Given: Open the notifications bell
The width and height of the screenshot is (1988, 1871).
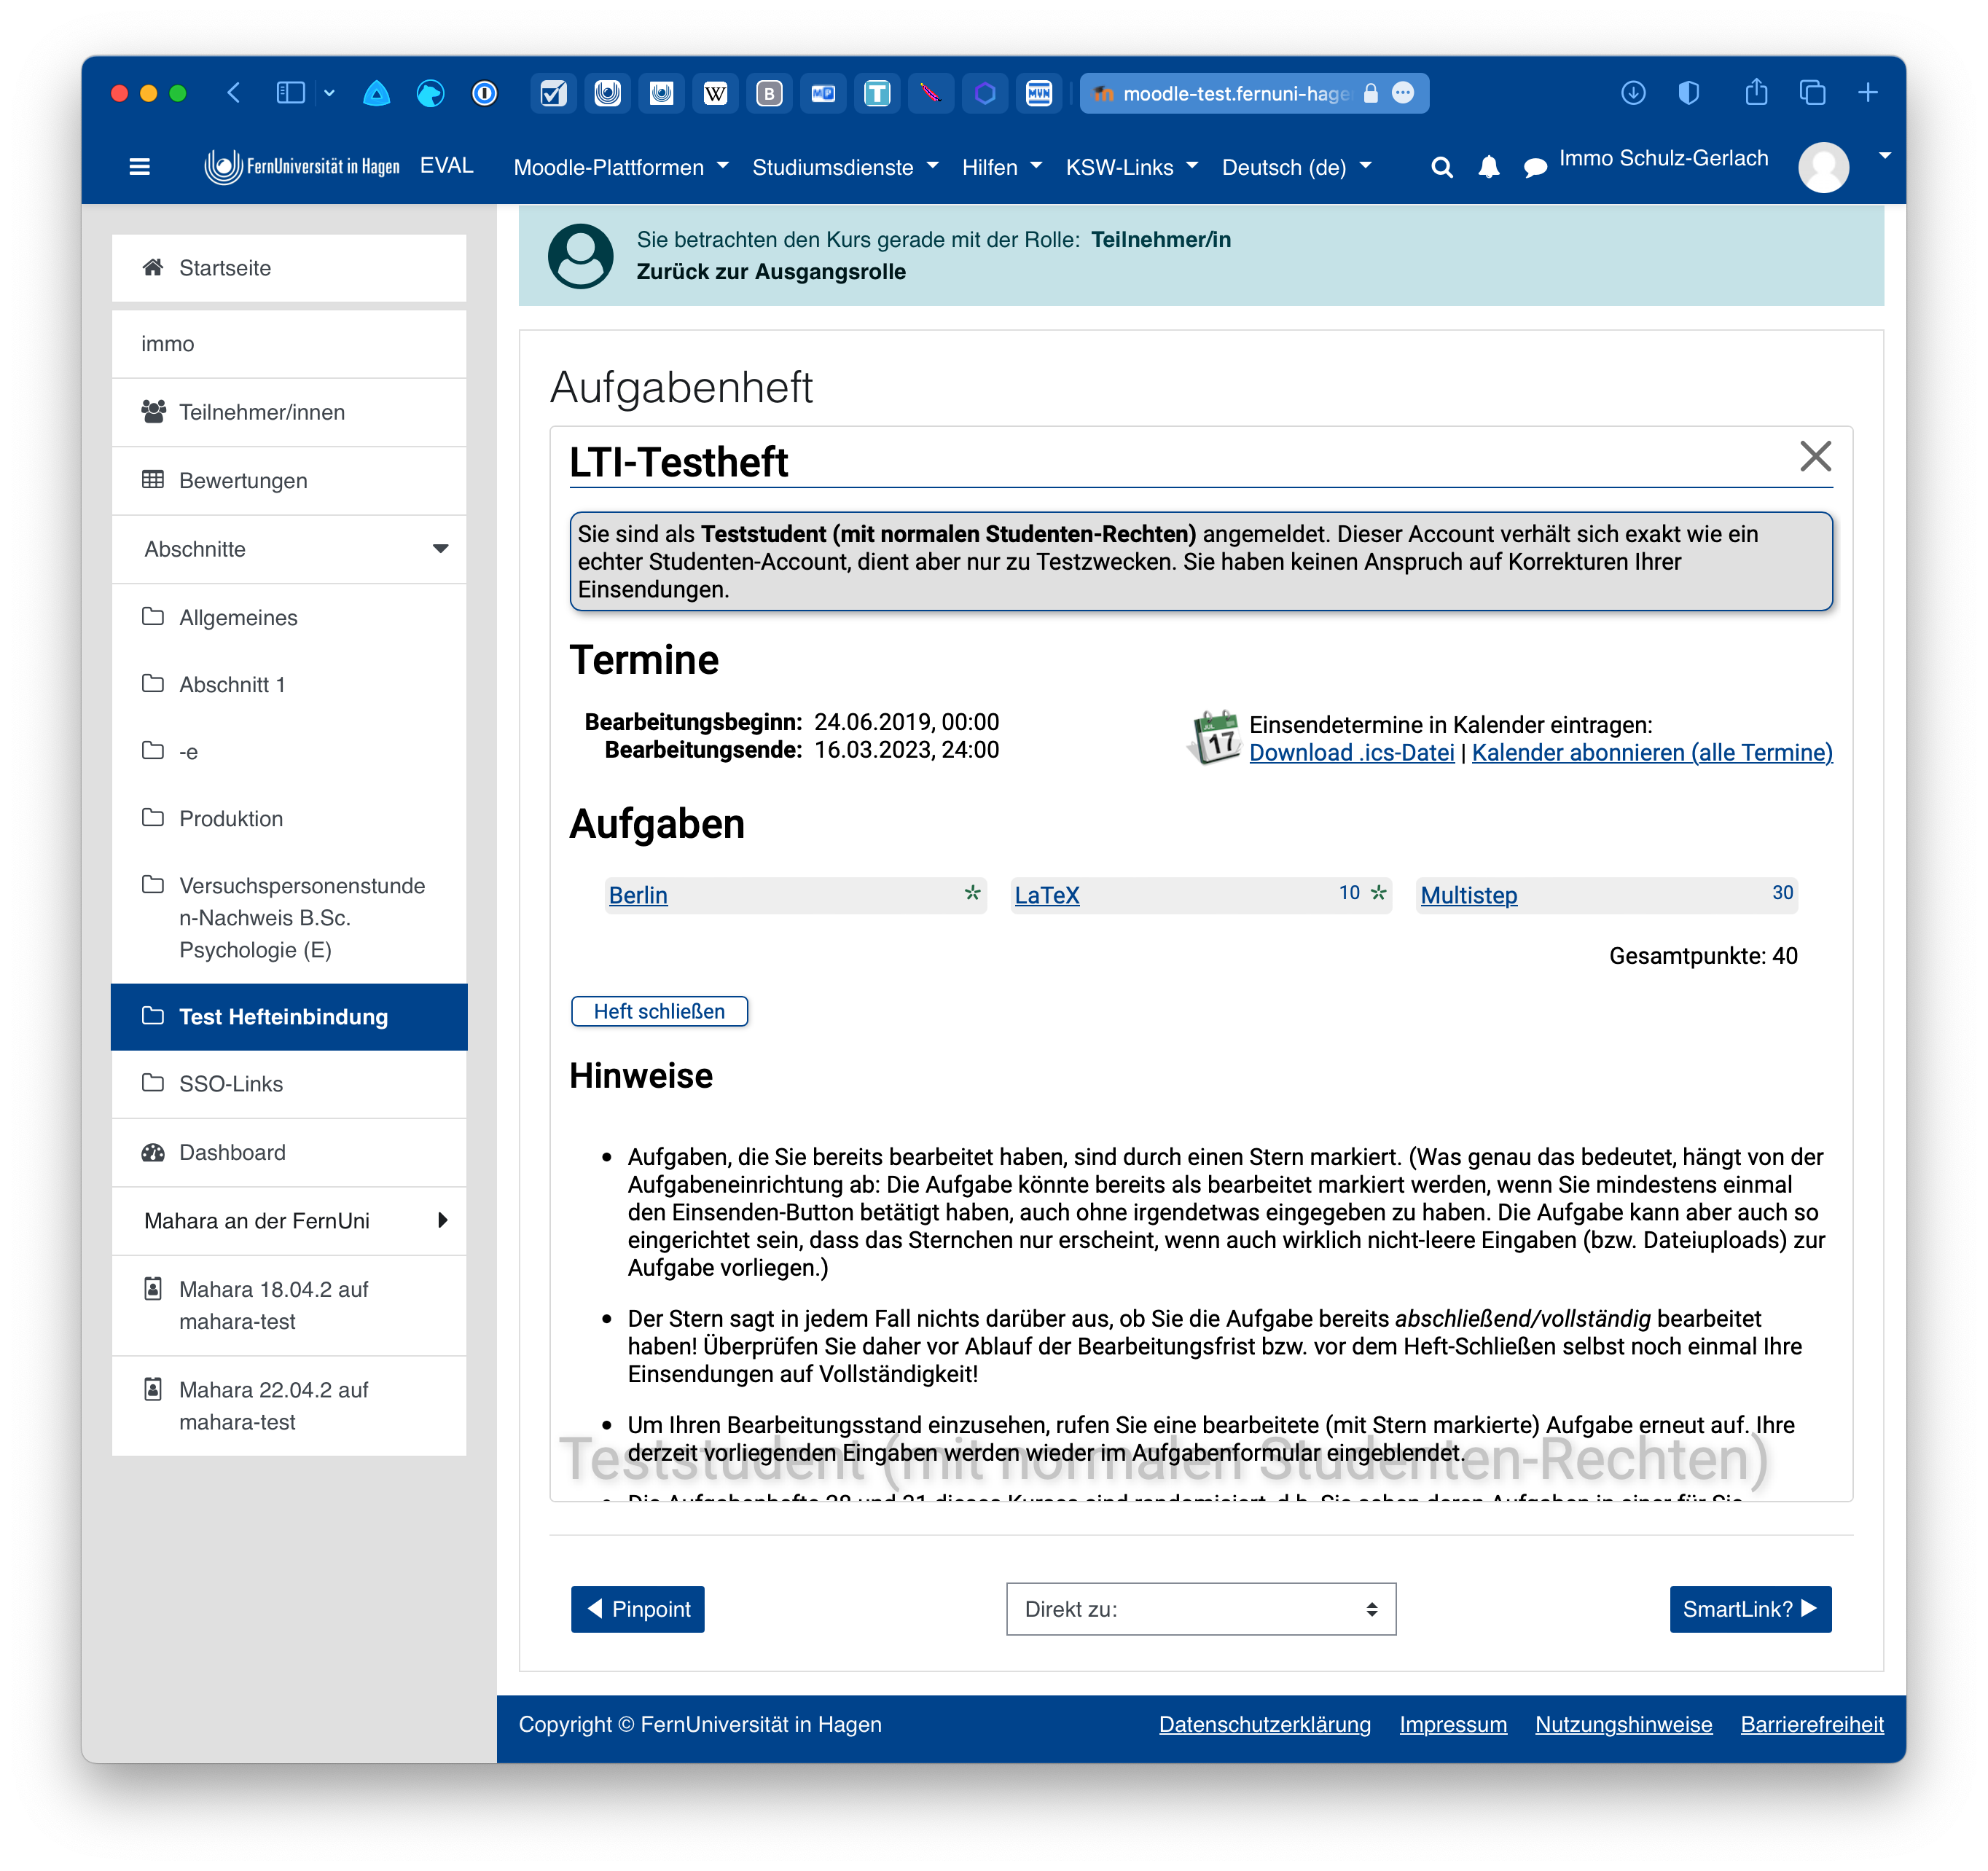Looking at the screenshot, I should pyautogui.click(x=1489, y=167).
